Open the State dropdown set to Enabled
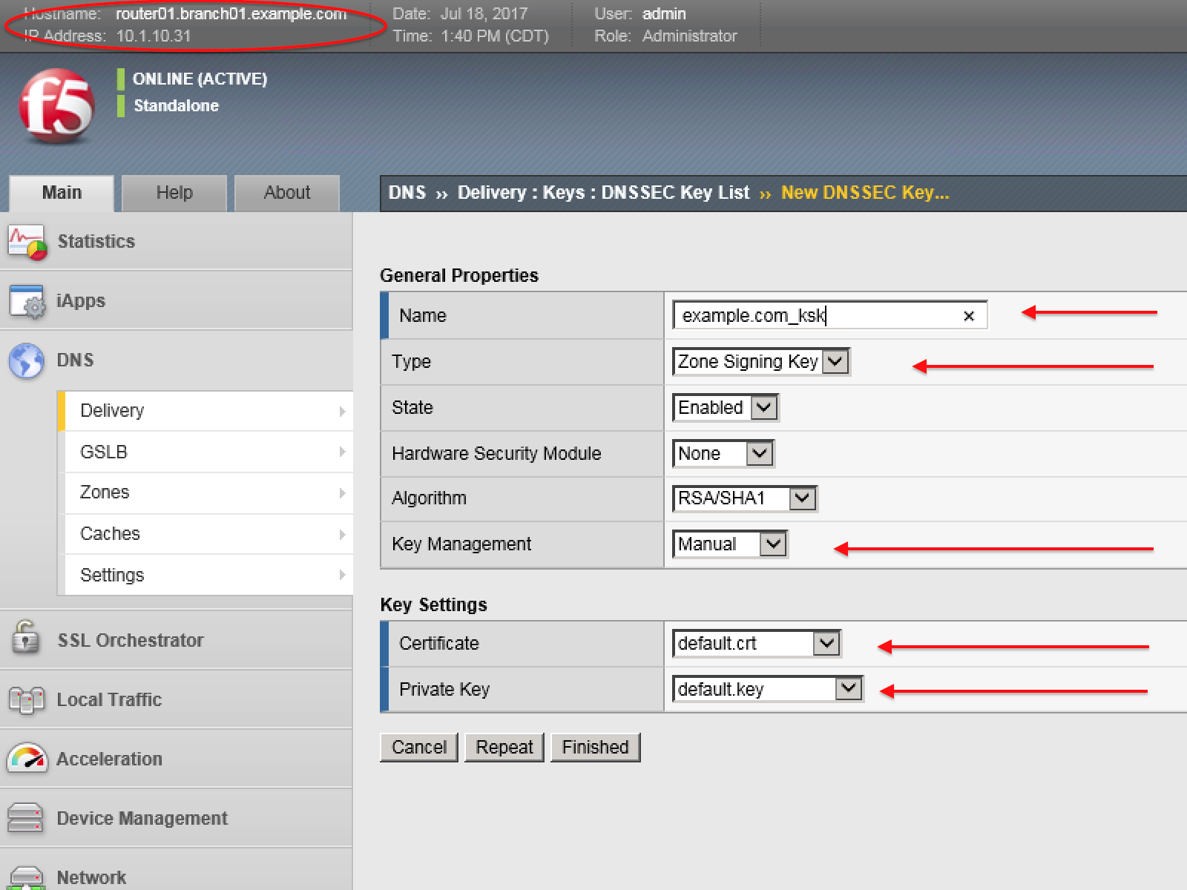1187x890 pixels. tap(725, 408)
